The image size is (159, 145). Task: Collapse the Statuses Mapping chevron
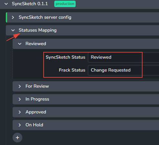pos(13,30)
